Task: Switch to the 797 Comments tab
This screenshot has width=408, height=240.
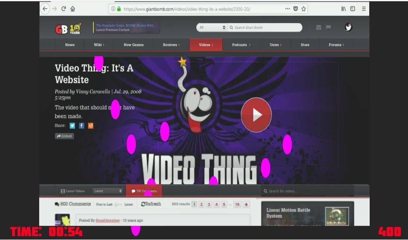Action: coord(144,191)
